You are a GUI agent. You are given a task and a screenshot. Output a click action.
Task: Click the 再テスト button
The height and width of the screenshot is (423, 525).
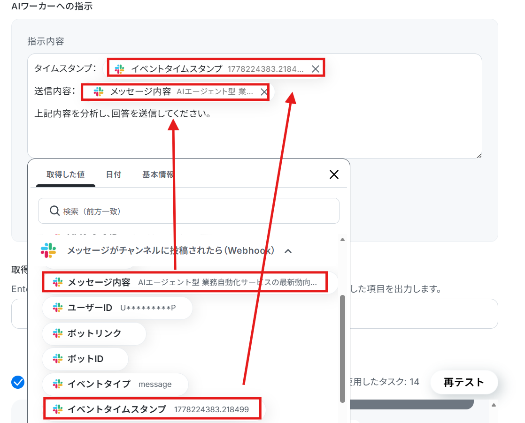coord(464,382)
